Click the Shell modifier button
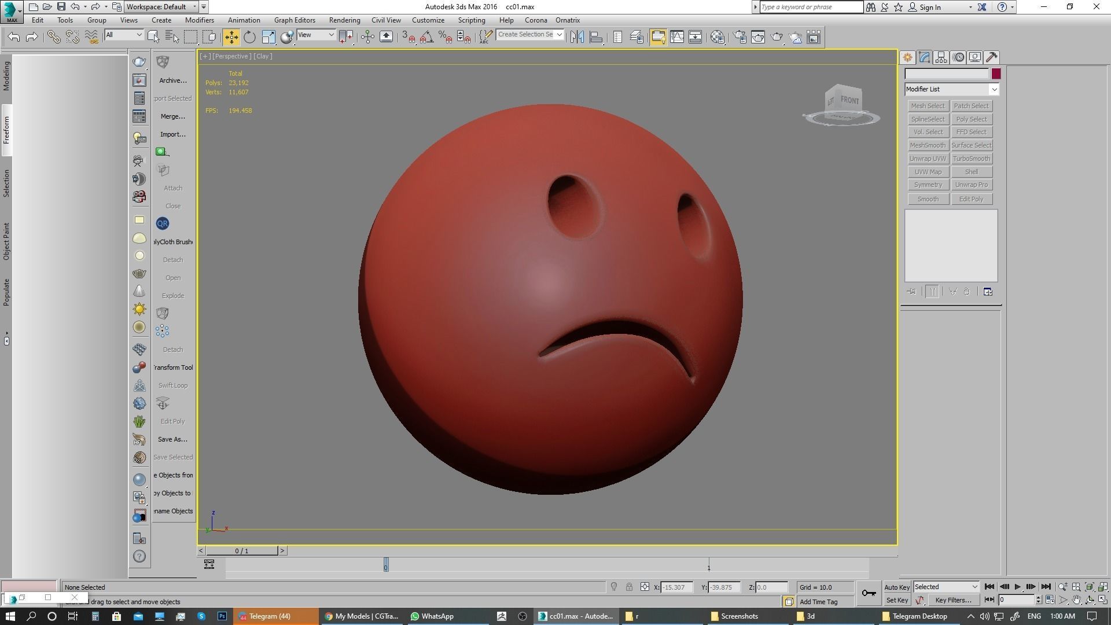This screenshot has width=1111, height=625. pyautogui.click(x=972, y=172)
